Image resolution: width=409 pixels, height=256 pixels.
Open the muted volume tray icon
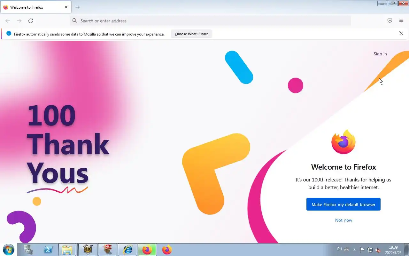[378, 250]
